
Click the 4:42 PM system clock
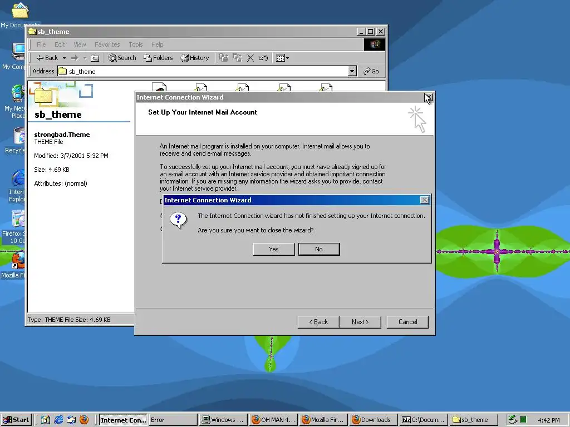click(548, 420)
